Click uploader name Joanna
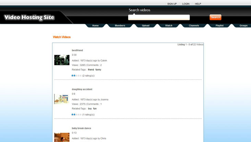This screenshot has width=251, height=142. (x=104, y=100)
